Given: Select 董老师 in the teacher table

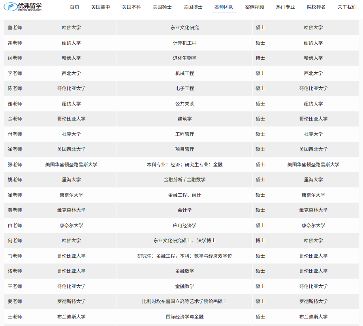Looking at the screenshot, I should tap(15, 28).
